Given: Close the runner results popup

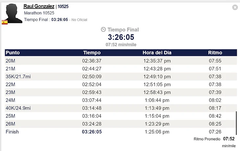Looking at the screenshot, I should pos(235,7).
